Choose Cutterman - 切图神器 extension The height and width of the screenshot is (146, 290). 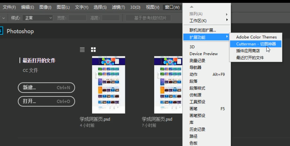256,44
